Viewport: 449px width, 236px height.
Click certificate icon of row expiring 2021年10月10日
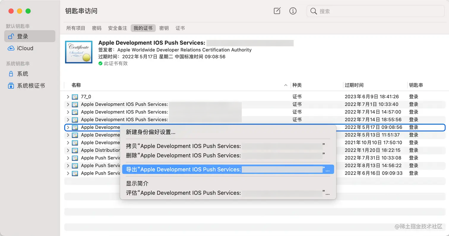click(75, 143)
